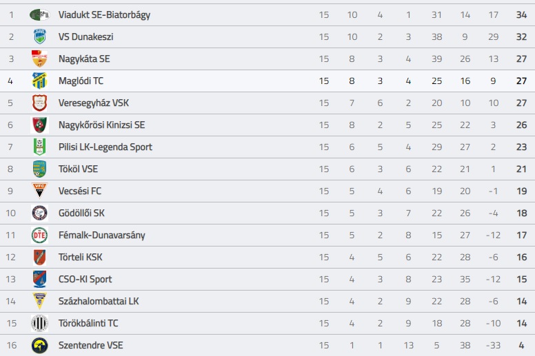Viewport: 535px width, 356px height.
Task: Click the Viadukt SE-Biatorbágy team crest
Action: 39,14
